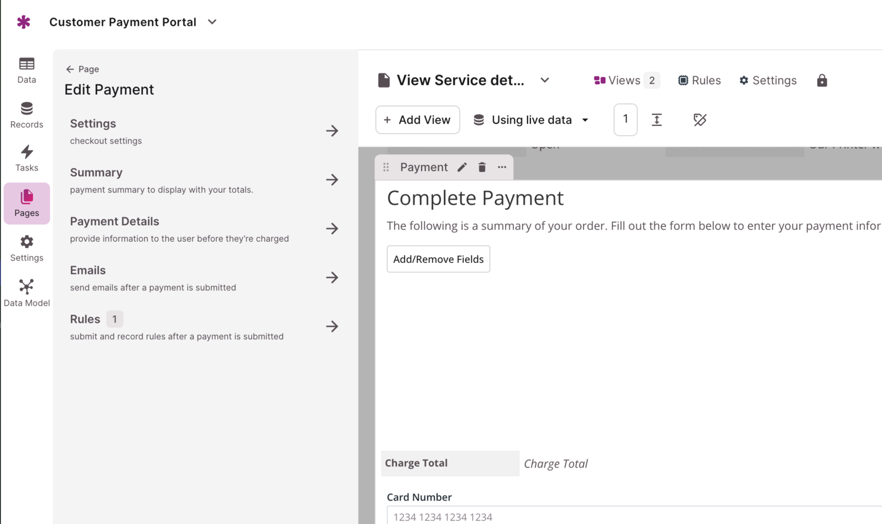Image resolution: width=882 pixels, height=524 pixels.
Task: Click the Card Number input field
Action: click(x=588, y=516)
